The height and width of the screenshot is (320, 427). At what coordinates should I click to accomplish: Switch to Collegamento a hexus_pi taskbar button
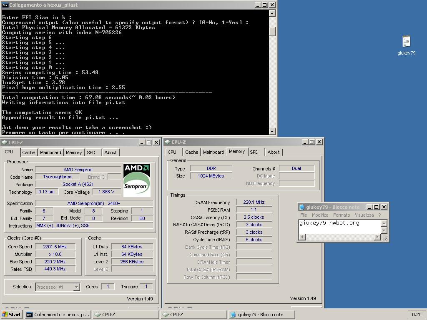(58, 315)
